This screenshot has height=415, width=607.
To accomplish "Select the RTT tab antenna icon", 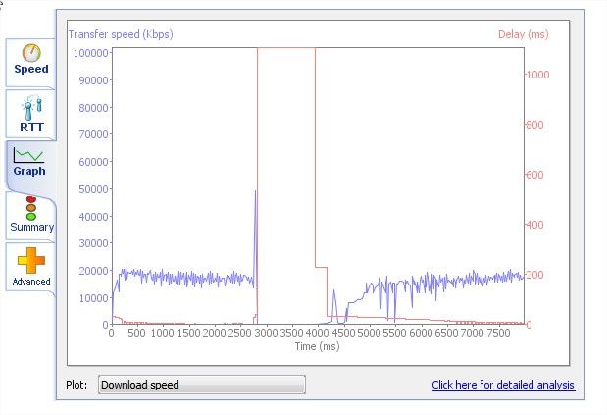I will [x=31, y=108].
